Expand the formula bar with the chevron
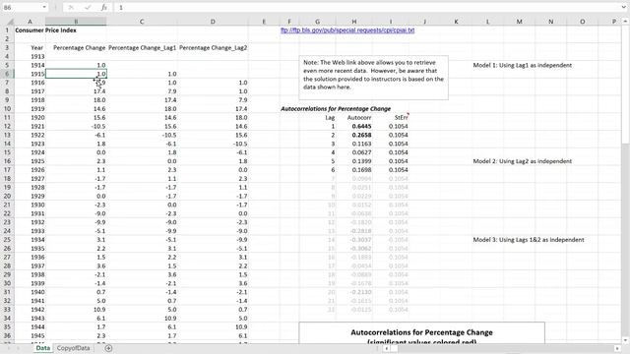The height and width of the screenshot is (354, 630). pyautogui.click(x=623, y=8)
